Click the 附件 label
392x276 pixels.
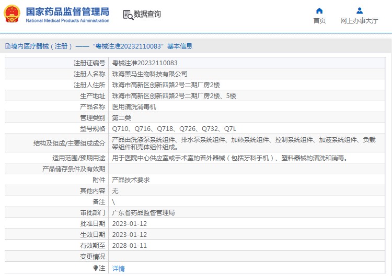pos(99,179)
